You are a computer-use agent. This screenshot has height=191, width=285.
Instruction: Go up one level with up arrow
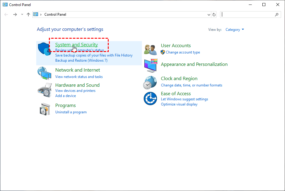[28, 15]
